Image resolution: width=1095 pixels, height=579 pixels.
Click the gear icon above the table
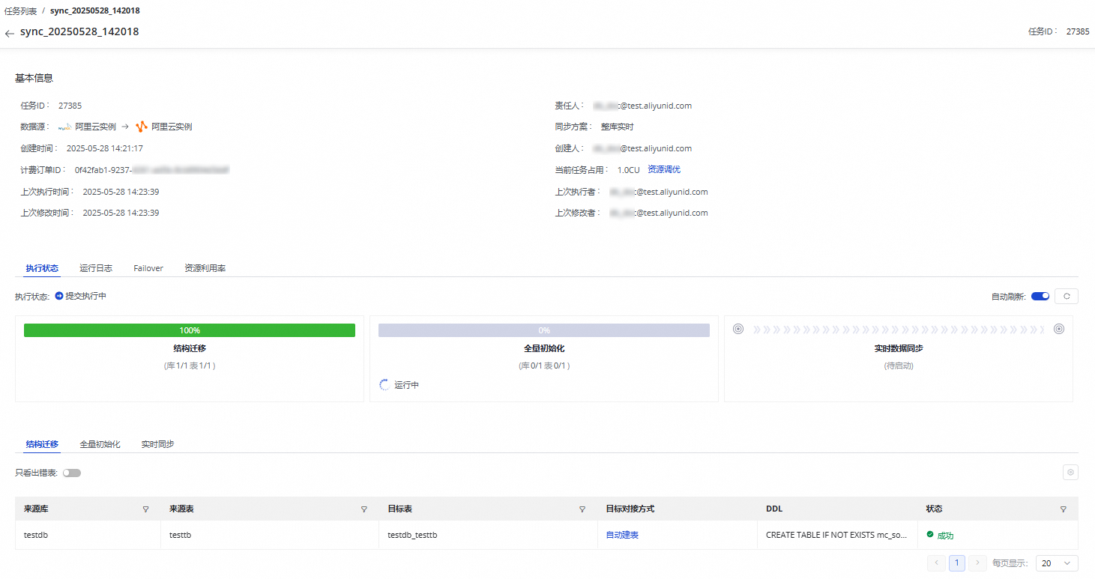click(x=1071, y=473)
